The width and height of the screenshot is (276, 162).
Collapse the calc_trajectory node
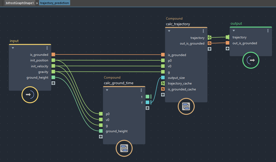(x=169, y=31)
